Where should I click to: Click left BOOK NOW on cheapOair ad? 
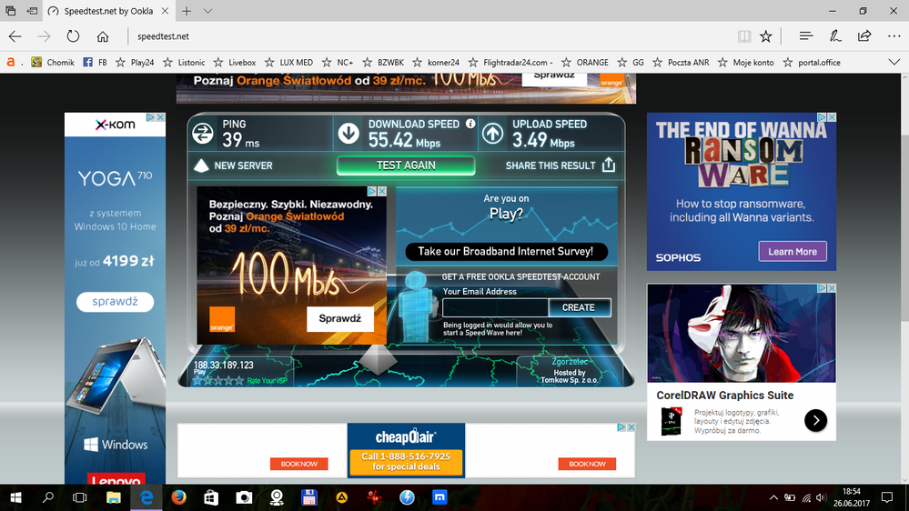[x=299, y=464]
